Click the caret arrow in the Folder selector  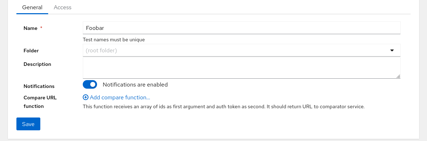(x=392, y=50)
